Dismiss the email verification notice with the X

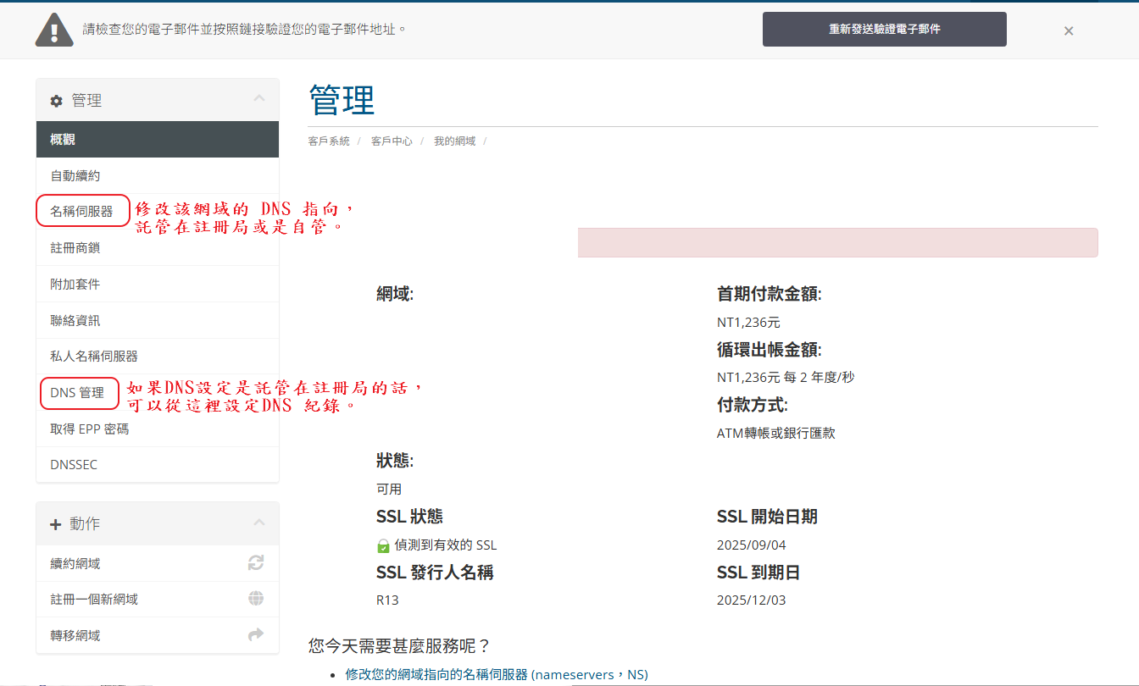pyautogui.click(x=1069, y=30)
